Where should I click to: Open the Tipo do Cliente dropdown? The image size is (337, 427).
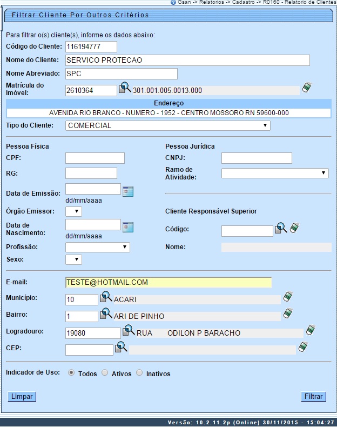coord(167,125)
